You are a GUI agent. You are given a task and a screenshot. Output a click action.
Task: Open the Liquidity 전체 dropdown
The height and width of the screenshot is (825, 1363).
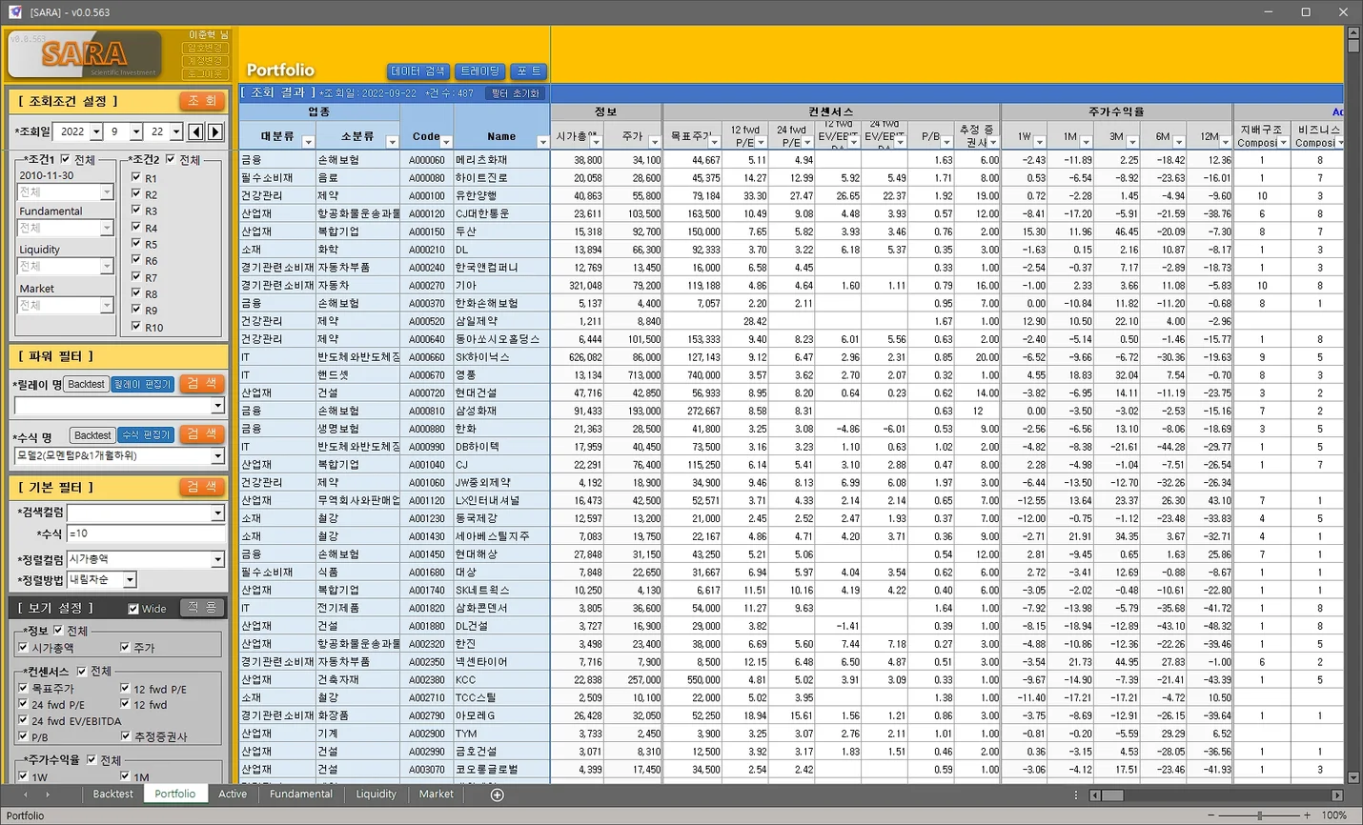[x=107, y=267]
